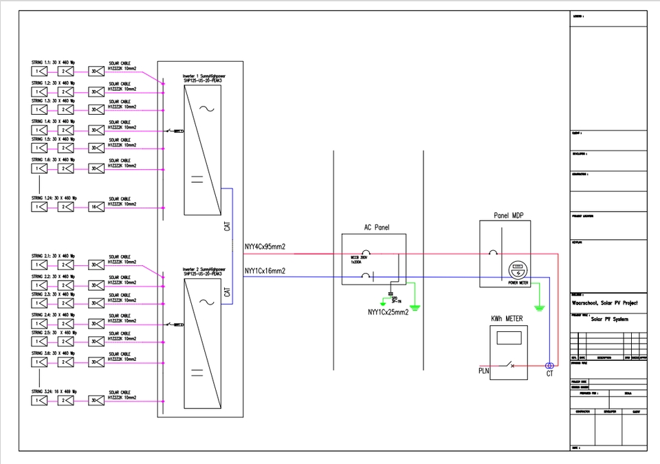Click the Inverter 1 SunnyHighpower label
Image resolution: width=660 pixels, height=464 pixels.
(x=204, y=78)
